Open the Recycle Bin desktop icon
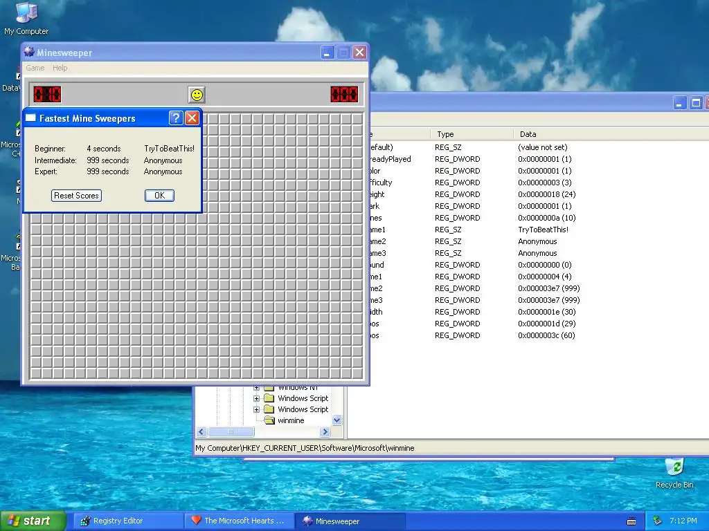This screenshot has height=531, width=709. [674, 473]
